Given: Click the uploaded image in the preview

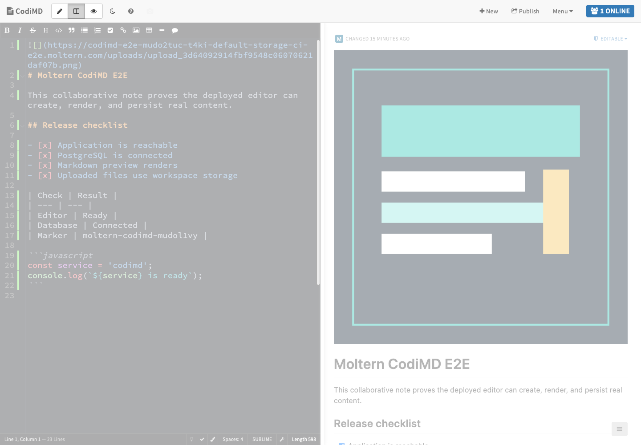Looking at the screenshot, I should point(481,197).
